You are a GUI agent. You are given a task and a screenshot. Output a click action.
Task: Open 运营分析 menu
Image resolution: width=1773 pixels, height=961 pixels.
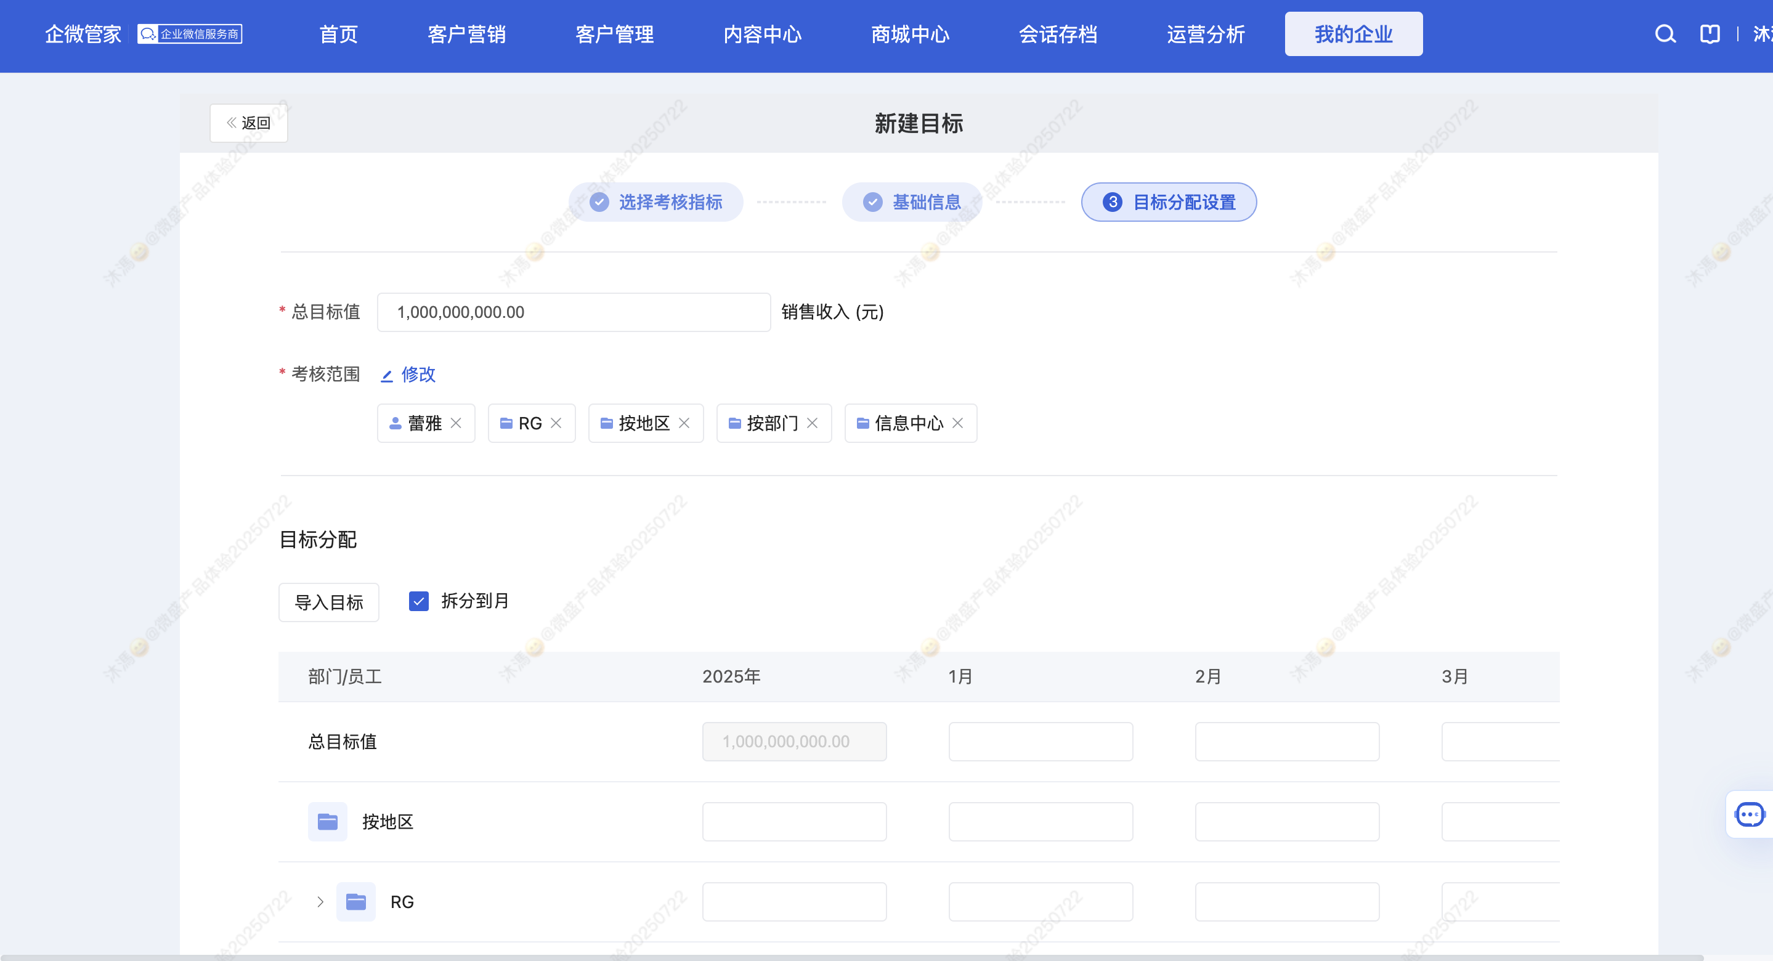pyautogui.click(x=1206, y=34)
